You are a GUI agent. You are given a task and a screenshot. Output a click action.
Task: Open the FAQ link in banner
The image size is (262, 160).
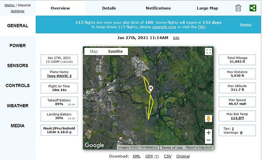tap(202, 27)
